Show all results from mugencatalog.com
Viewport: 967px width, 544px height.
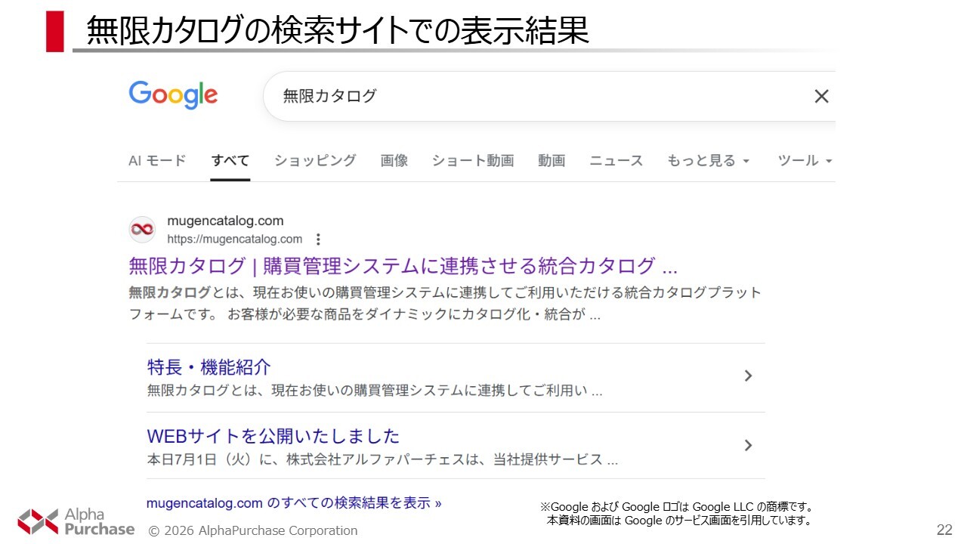(294, 503)
